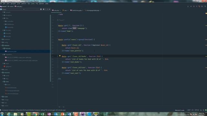Select Kernel.php in the project tree
This screenshot has width=207, height=116.
(10, 27)
